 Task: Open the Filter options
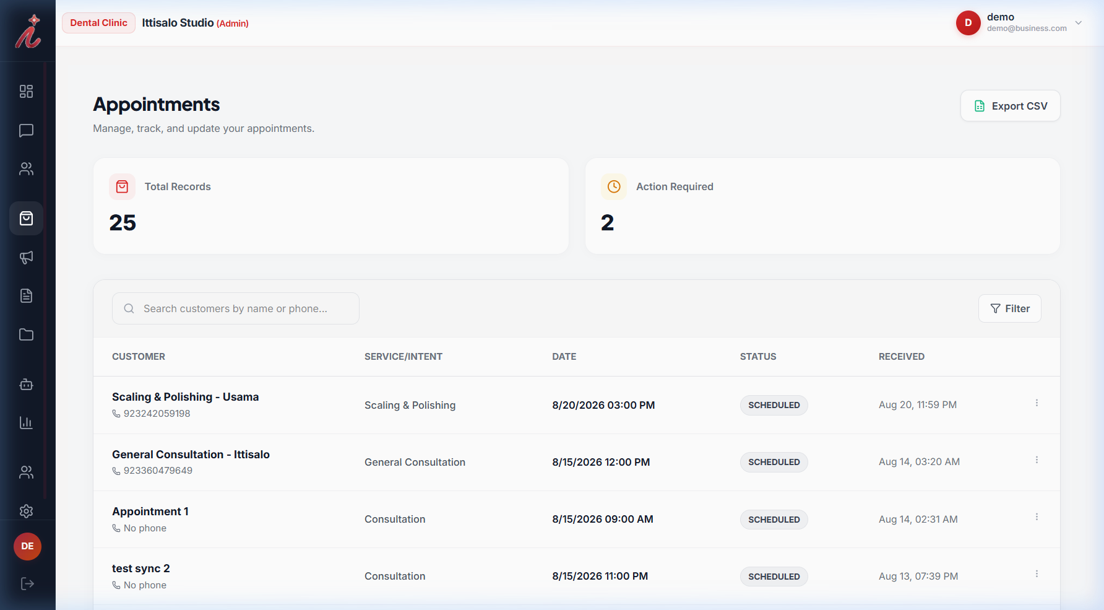[x=1009, y=308]
